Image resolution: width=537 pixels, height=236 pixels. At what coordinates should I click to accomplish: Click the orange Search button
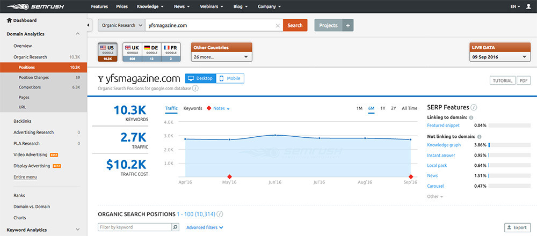click(x=295, y=25)
